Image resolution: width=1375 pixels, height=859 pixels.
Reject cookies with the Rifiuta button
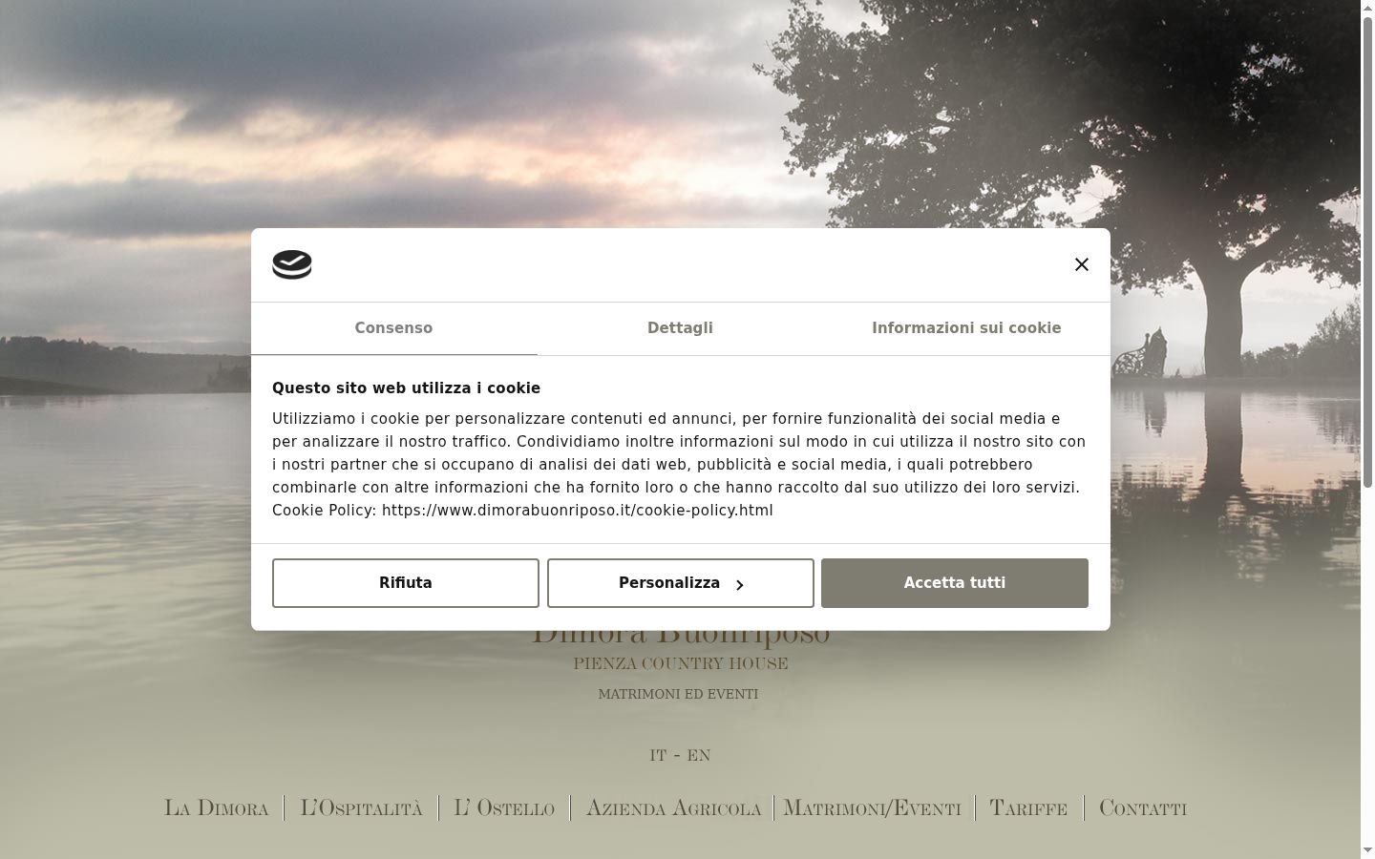point(406,583)
